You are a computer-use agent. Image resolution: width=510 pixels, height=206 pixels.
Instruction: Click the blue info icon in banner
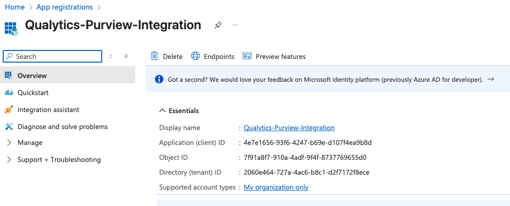[x=159, y=79]
